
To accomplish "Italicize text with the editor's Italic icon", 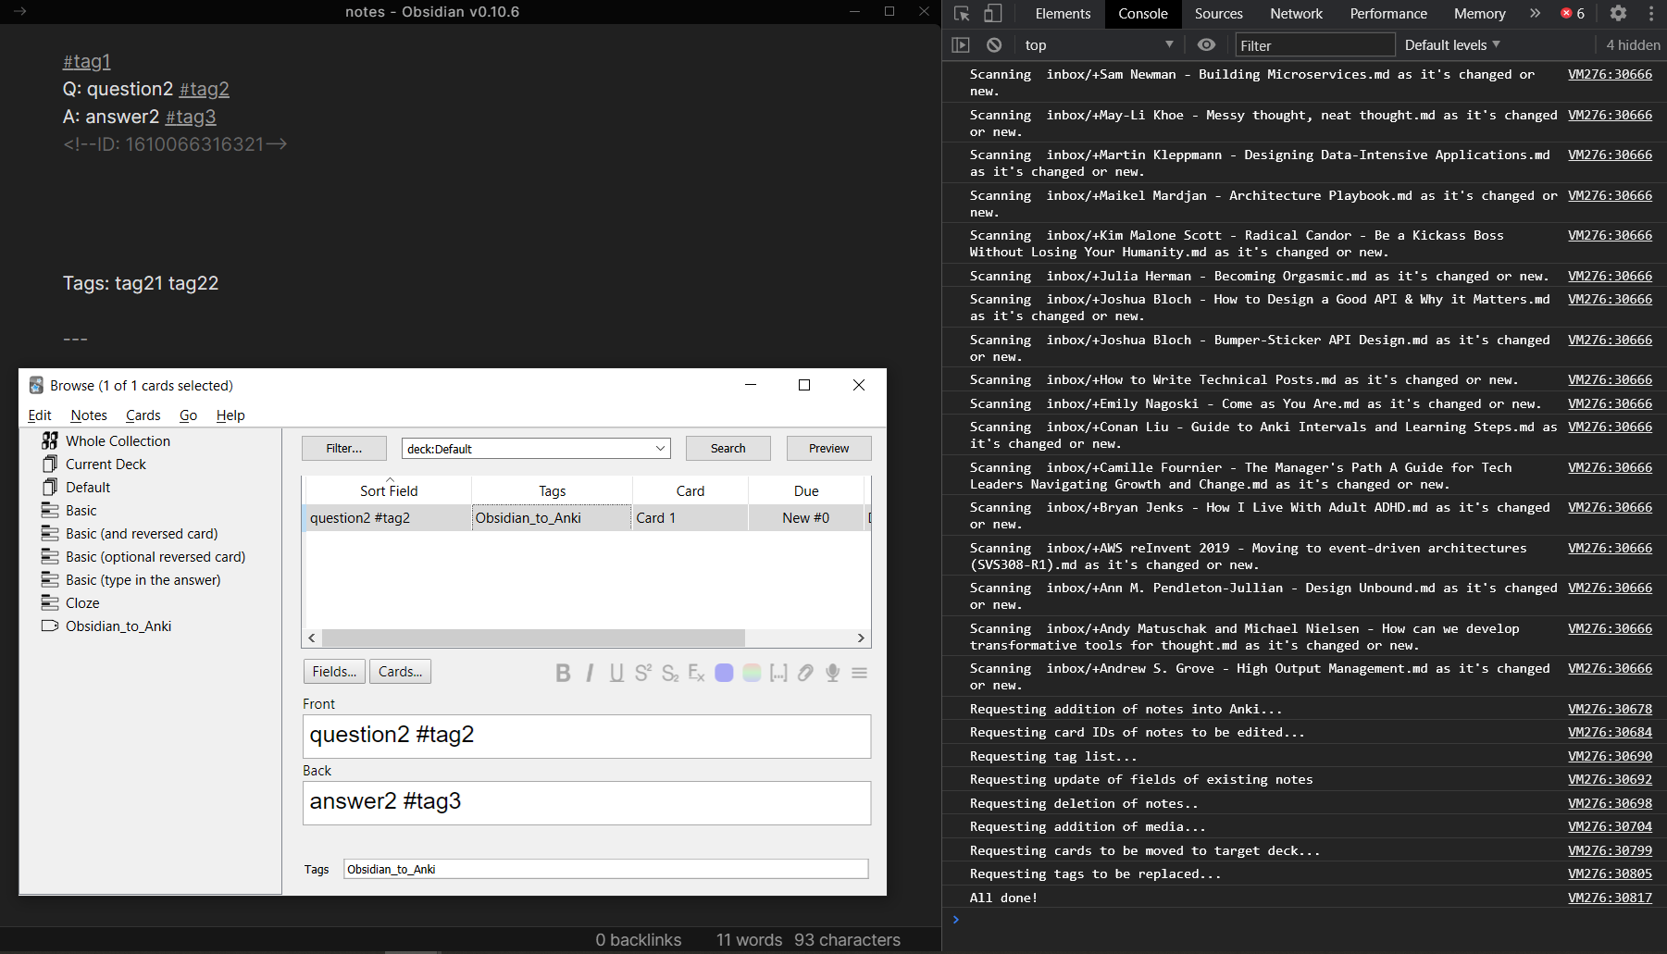I will tap(590, 673).
